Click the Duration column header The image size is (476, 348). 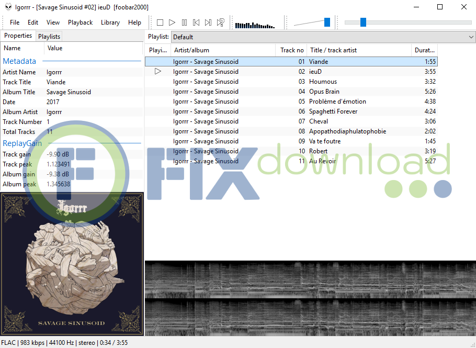click(x=424, y=50)
